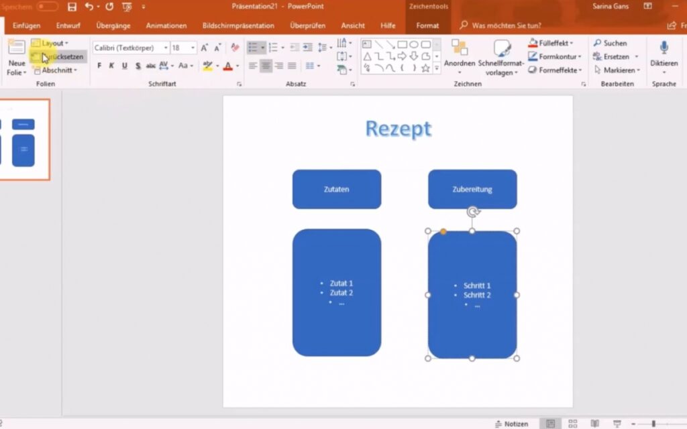Align the text left
The width and height of the screenshot is (687, 429).
click(253, 66)
